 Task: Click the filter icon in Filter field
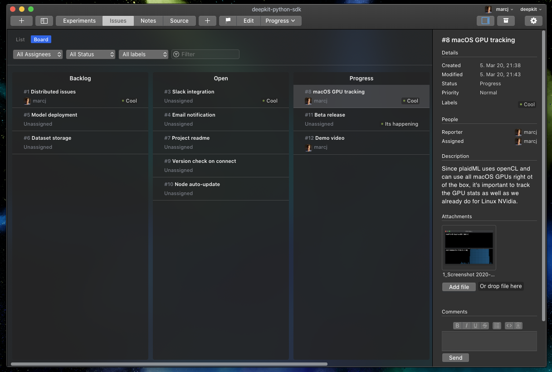pos(176,54)
